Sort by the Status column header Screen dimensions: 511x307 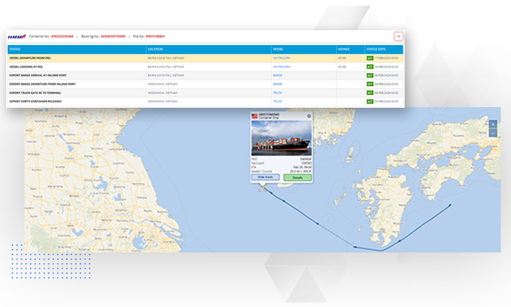click(x=15, y=49)
